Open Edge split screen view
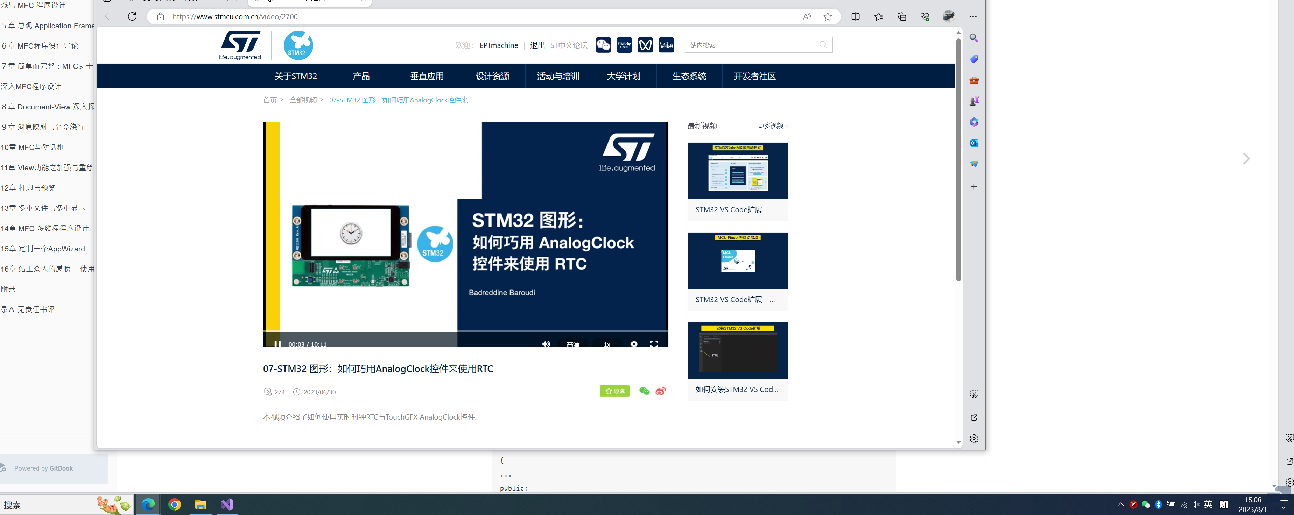The height and width of the screenshot is (515, 1294). coord(856,16)
